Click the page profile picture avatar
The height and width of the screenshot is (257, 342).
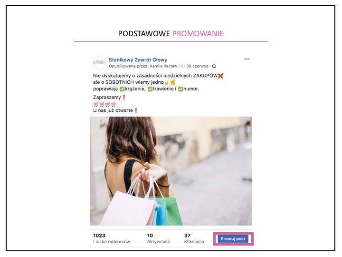[99, 62]
